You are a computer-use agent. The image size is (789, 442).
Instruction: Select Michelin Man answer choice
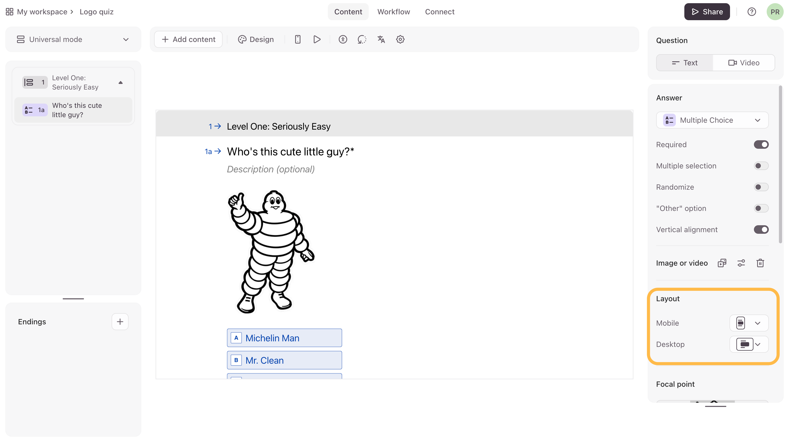tap(284, 338)
